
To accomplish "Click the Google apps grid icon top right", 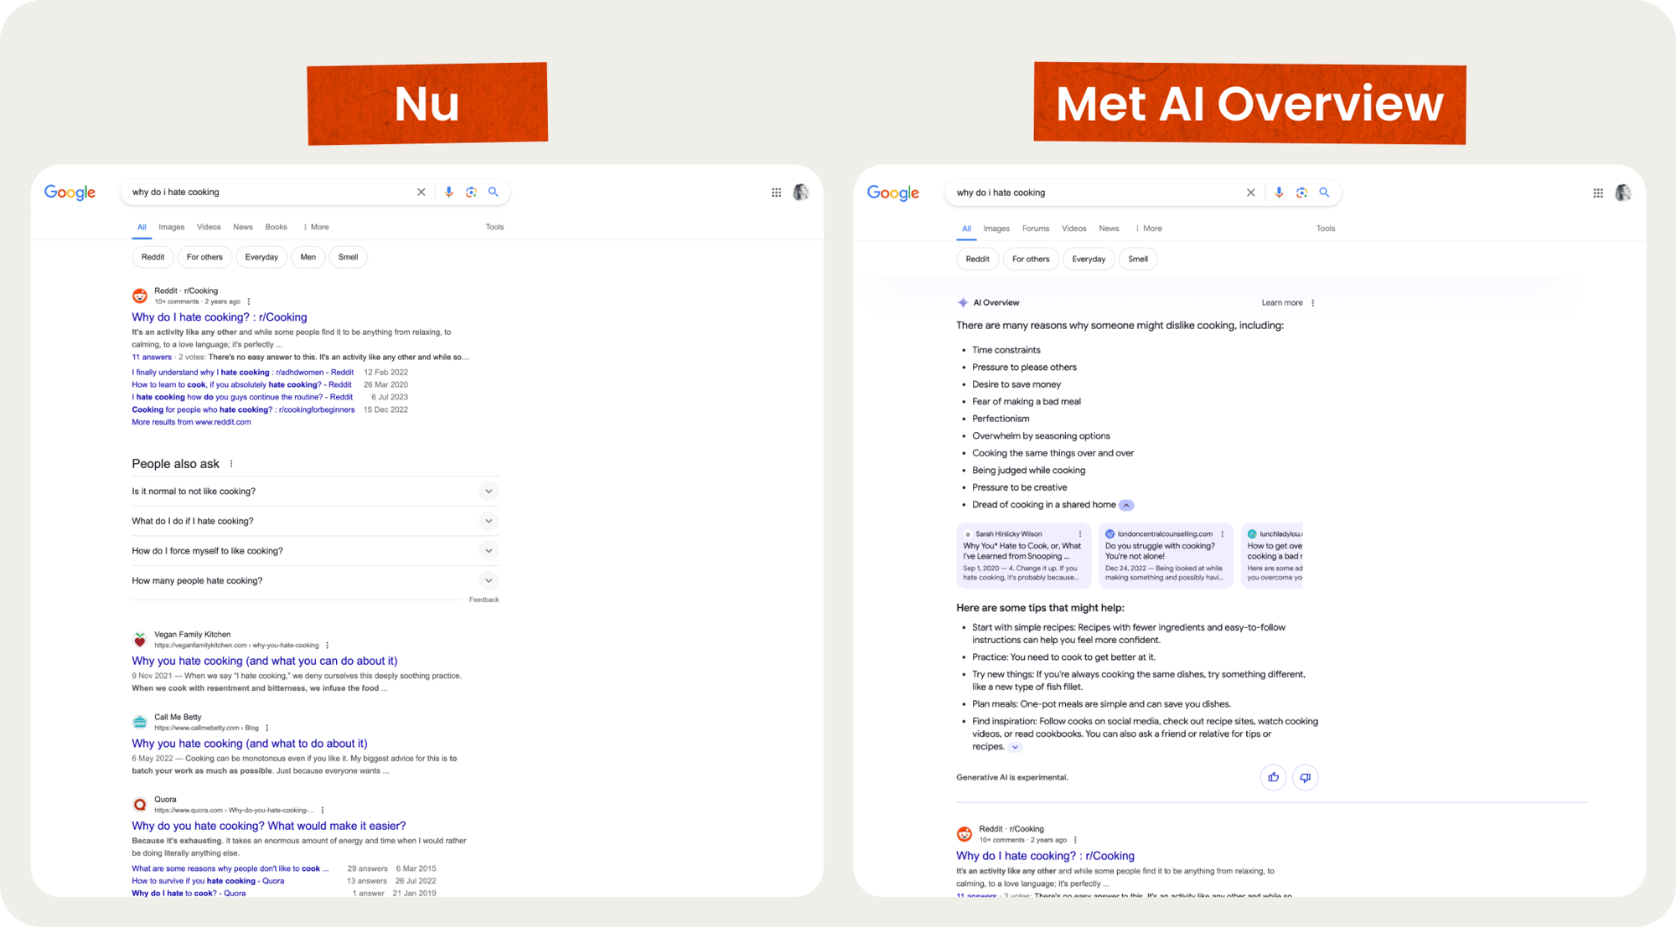I will pos(776,191).
